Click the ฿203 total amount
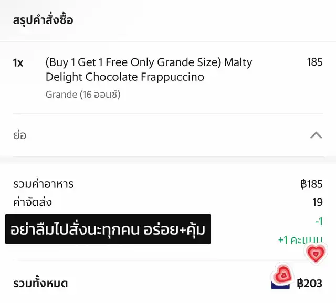 309,284
